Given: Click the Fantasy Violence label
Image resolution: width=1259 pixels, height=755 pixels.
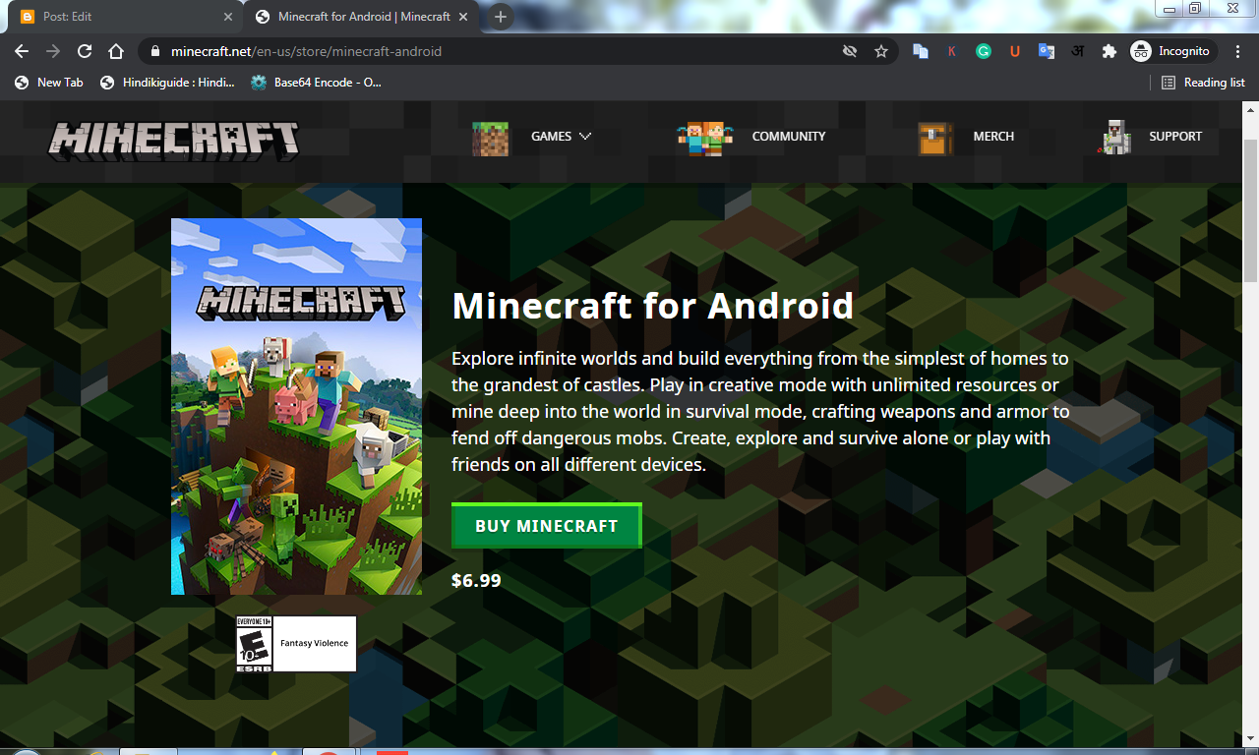Looking at the screenshot, I should [315, 644].
